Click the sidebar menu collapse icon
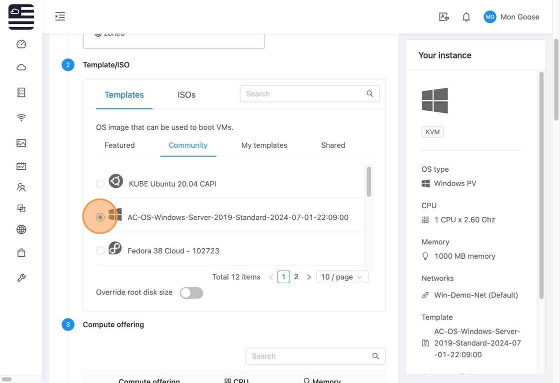Viewport: 560px width, 383px height. tap(60, 16)
